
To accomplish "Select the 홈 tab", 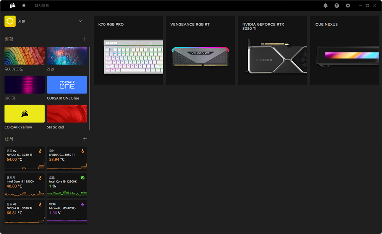I will click(24, 6).
